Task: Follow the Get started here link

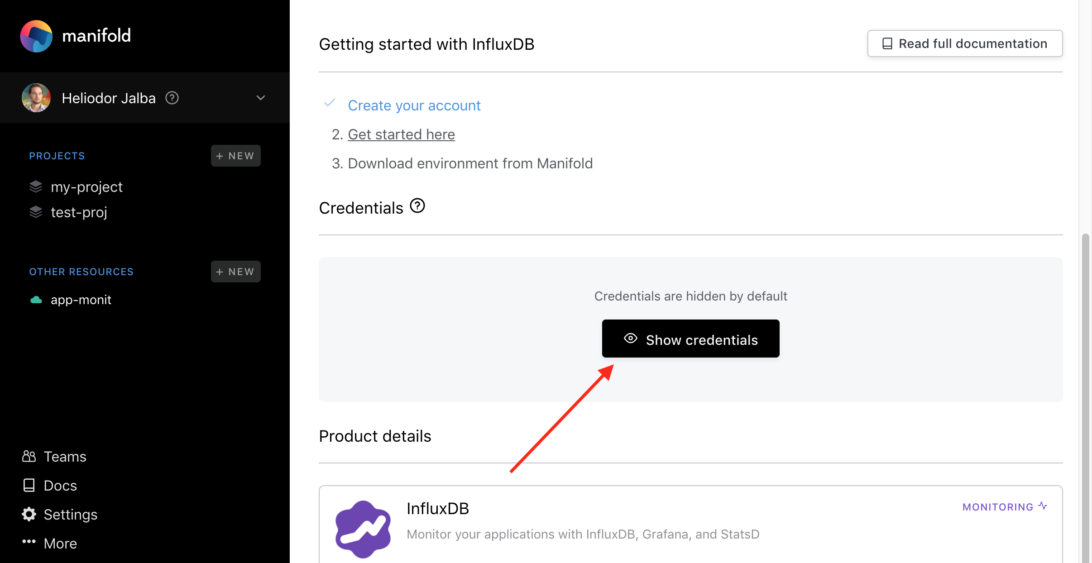Action: pos(401,134)
